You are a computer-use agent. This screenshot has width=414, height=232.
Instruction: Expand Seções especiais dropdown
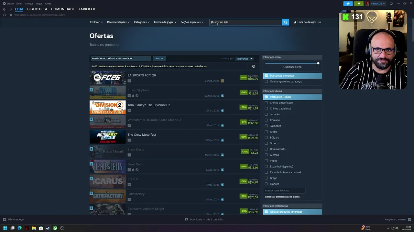pos(192,22)
